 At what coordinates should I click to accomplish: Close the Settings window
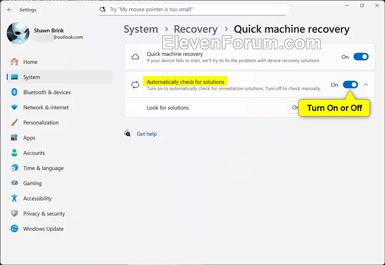[377, 6]
